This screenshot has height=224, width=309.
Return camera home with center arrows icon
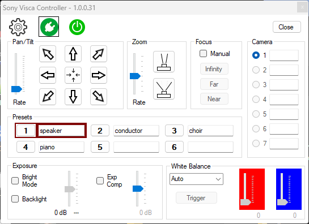click(x=73, y=75)
